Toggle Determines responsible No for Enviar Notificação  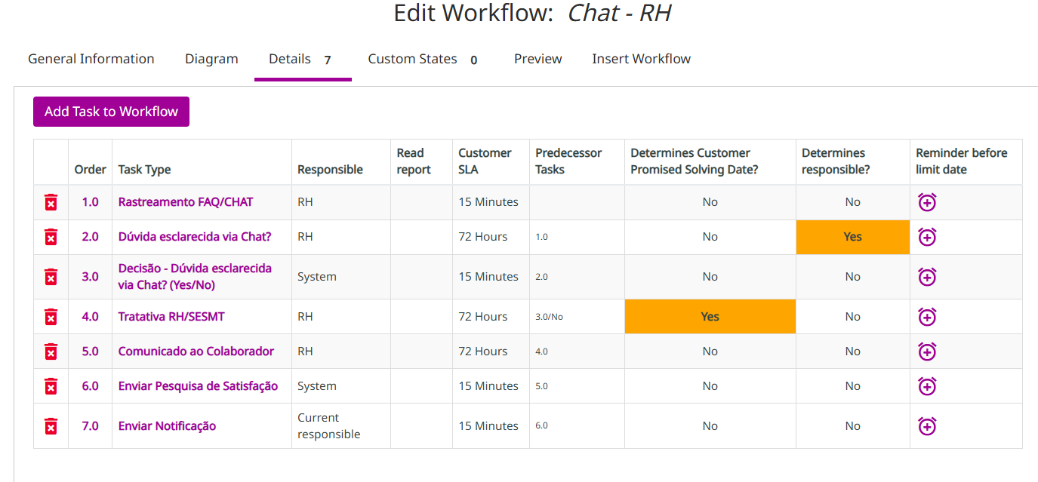(853, 426)
